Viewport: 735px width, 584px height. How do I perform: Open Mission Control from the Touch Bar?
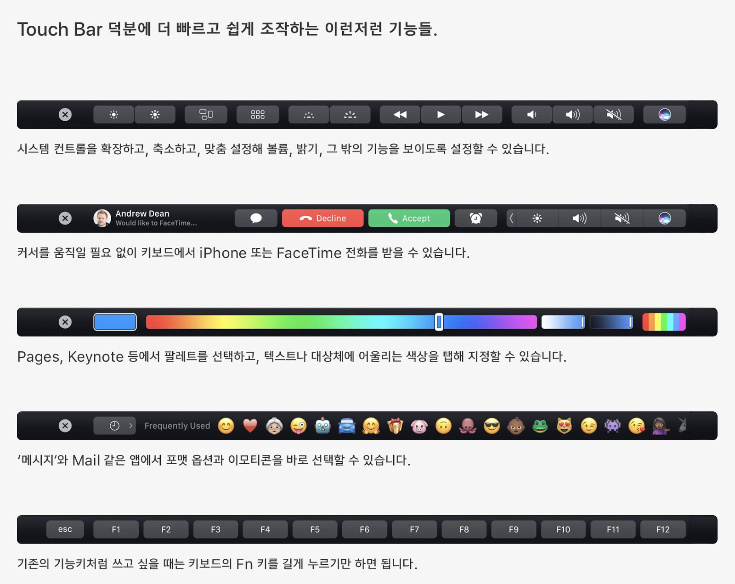pyautogui.click(x=206, y=115)
